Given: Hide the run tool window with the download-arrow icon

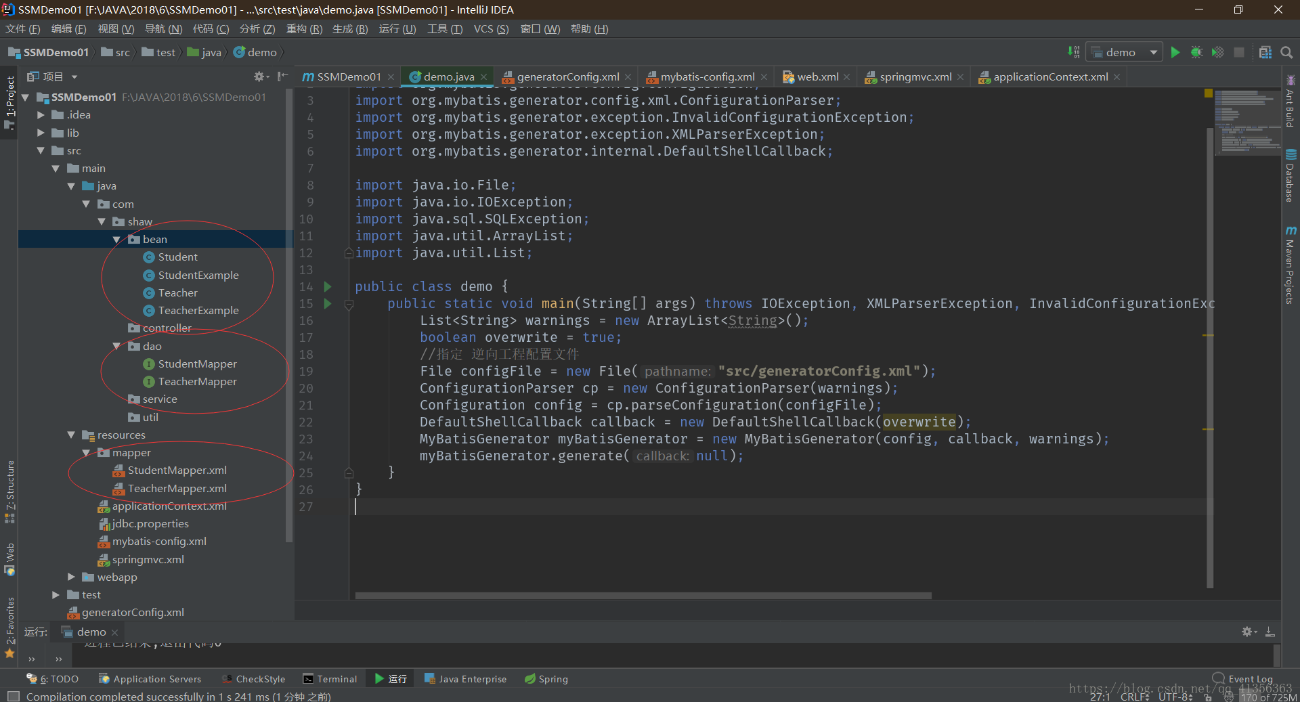Looking at the screenshot, I should pos(1270,632).
